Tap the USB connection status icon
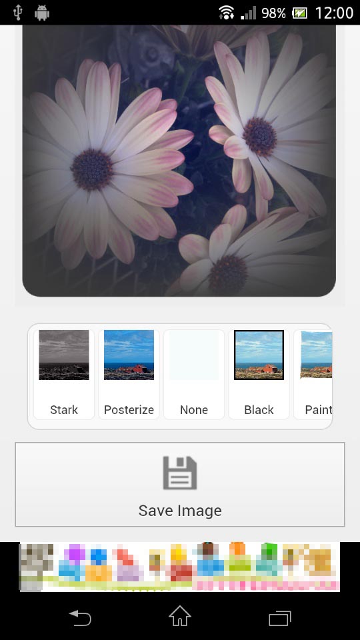360x640 pixels. (18, 13)
